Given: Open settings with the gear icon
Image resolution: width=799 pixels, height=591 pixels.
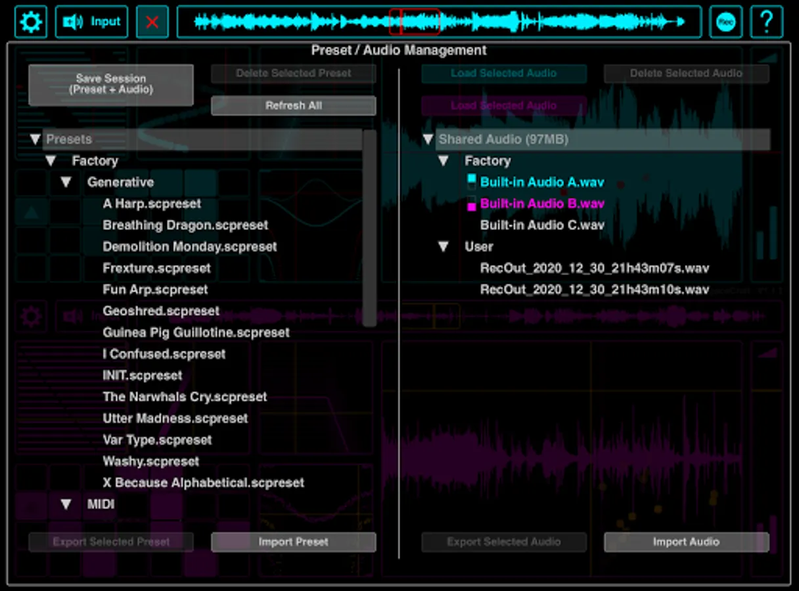Looking at the screenshot, I should pos(31,22).
